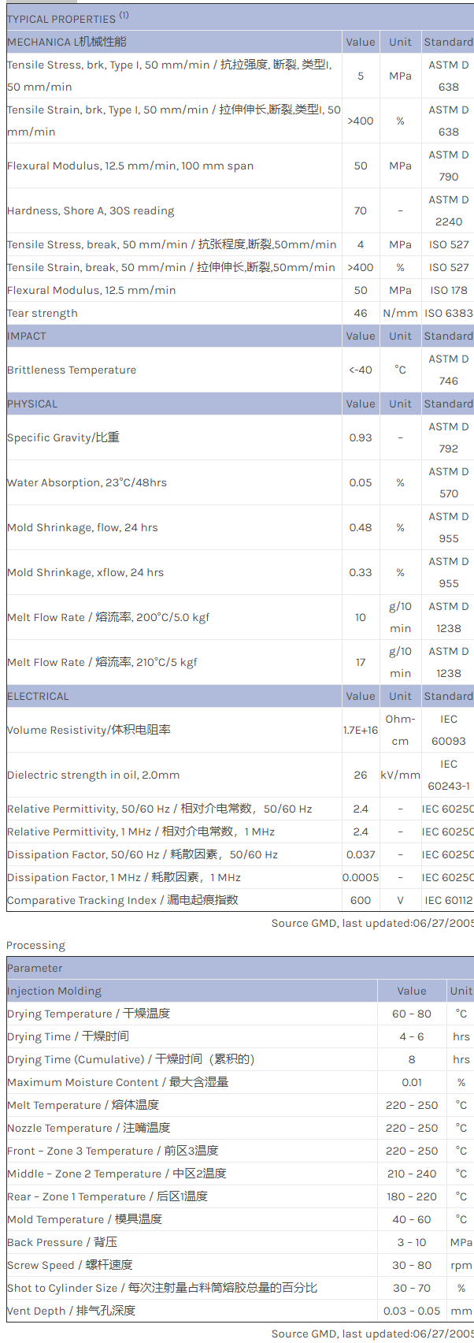The image size is (474, 1343).
Task: Select the Mold Temperature row label
Action: (x=84, y=1219)
